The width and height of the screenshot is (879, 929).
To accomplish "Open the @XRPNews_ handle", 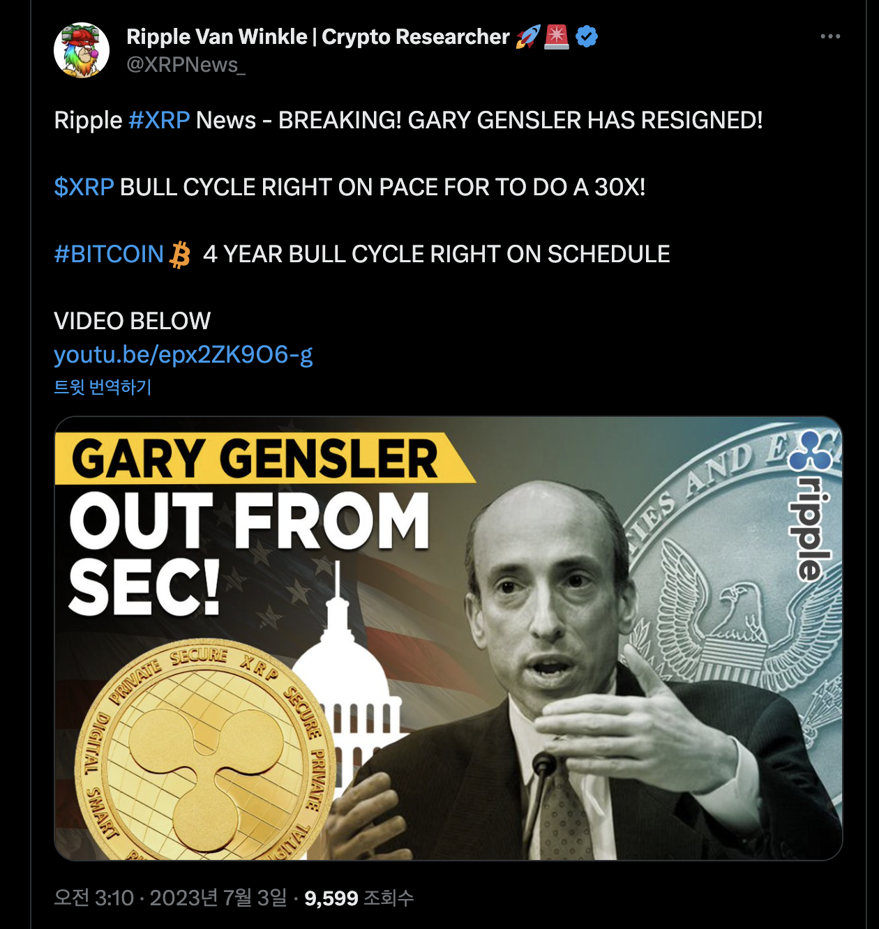I will pyautogui.click(x=186, y=65).
